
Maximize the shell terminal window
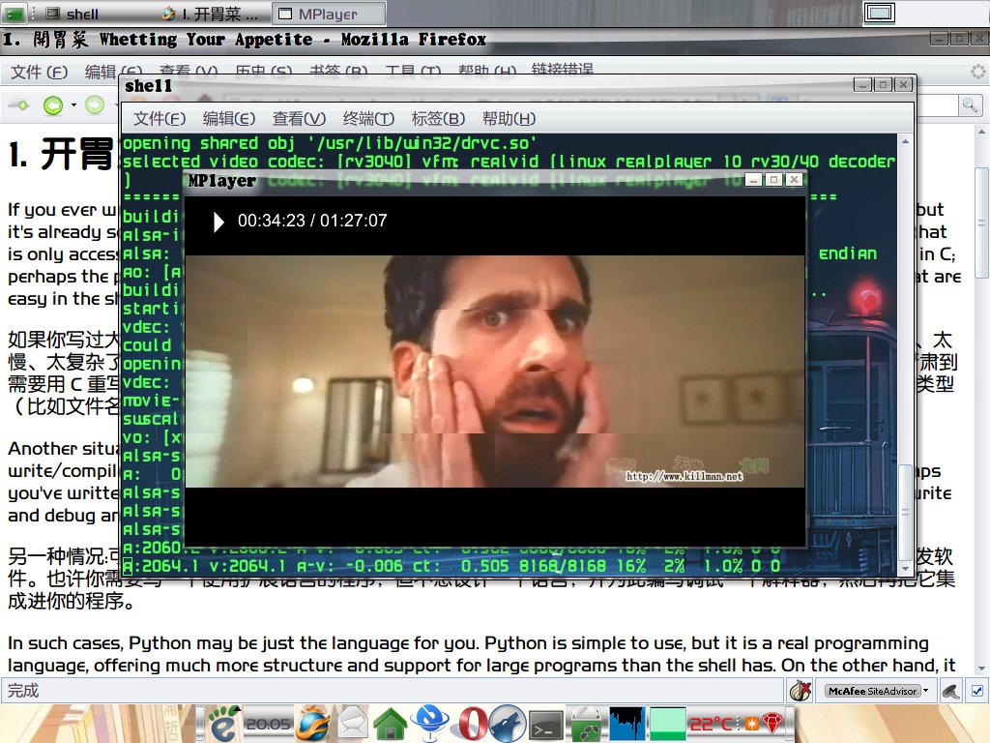884,84
